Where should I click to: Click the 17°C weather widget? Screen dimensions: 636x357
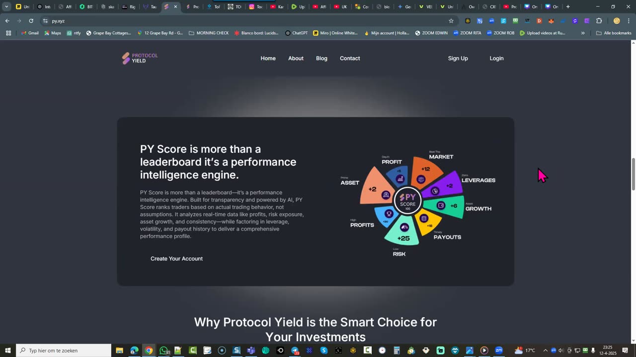(525, 351)
